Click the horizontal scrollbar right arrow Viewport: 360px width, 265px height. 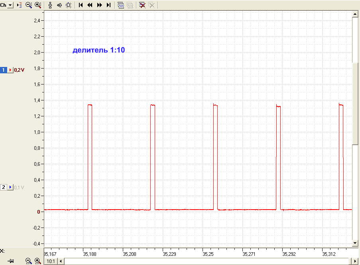click(x=355, y=261)
